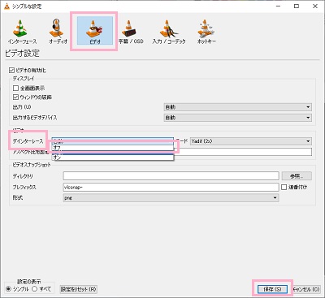Open the Input / Codecs (入力 / コーデック) category

point(169,31)
